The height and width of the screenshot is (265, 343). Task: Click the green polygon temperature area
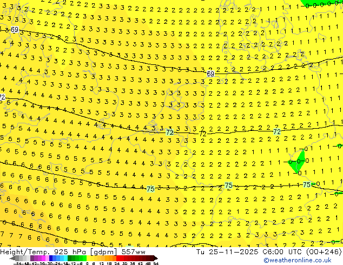tap(298, 161)
